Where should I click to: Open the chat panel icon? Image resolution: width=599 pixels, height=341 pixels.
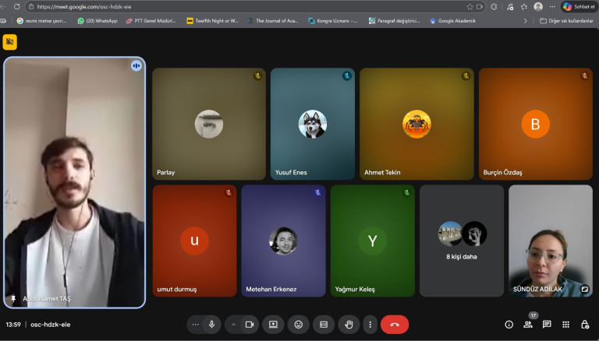tap(547, 324)
